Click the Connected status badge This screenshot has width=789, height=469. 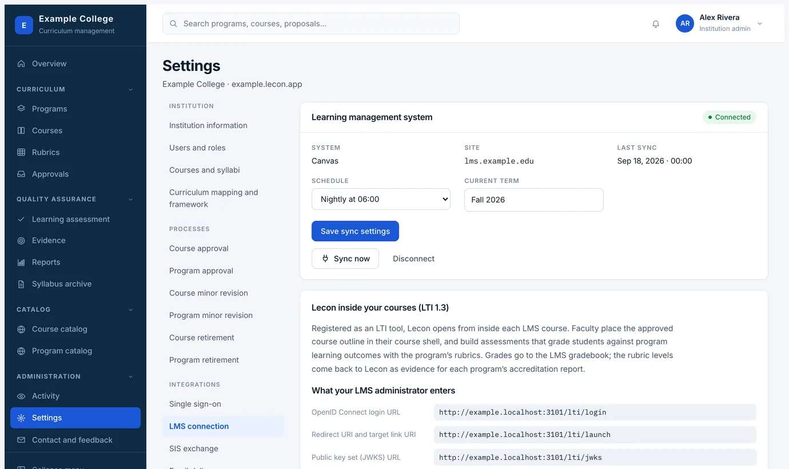(x=729, y=117)
